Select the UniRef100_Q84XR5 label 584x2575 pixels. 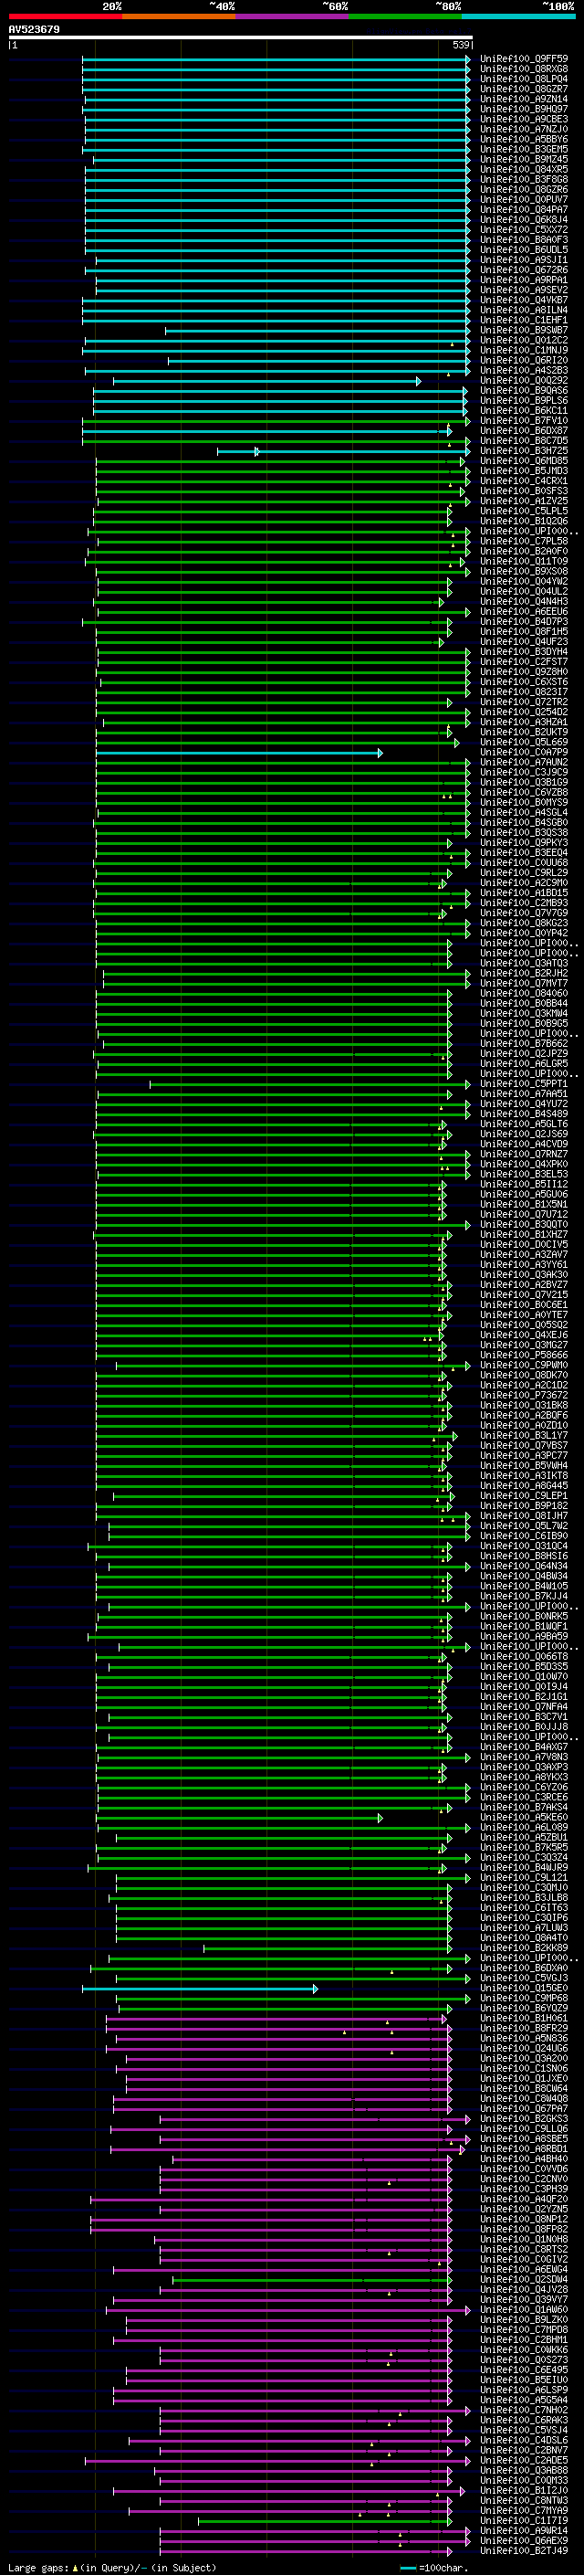click(524, 169)
